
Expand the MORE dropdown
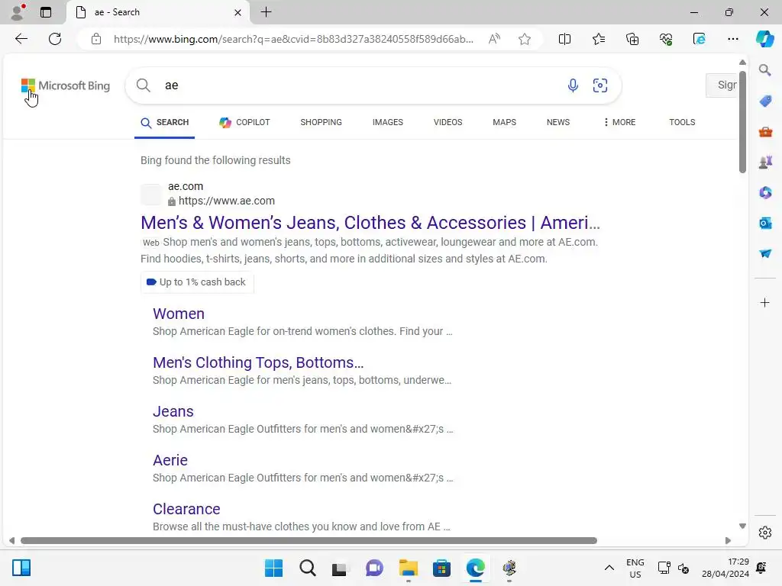click(619, 122)
